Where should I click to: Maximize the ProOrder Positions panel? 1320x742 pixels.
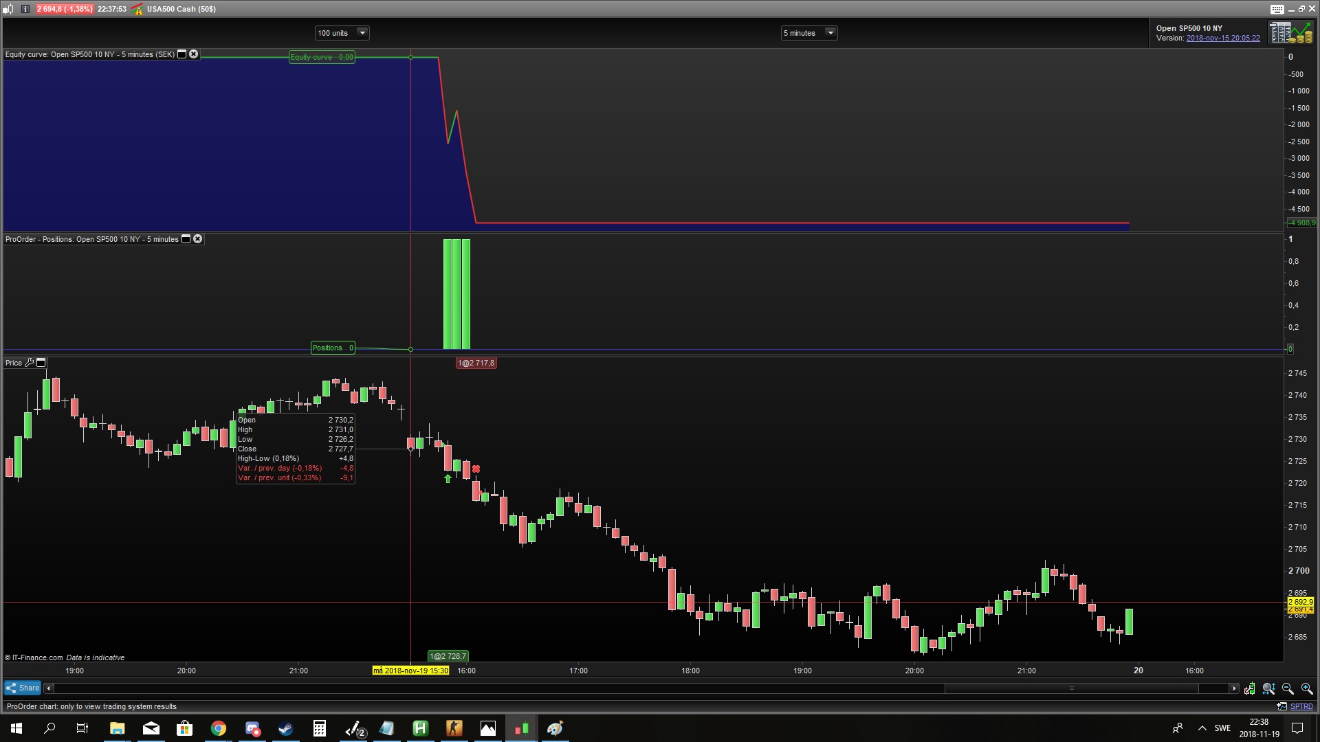click(x=186, y=239)
